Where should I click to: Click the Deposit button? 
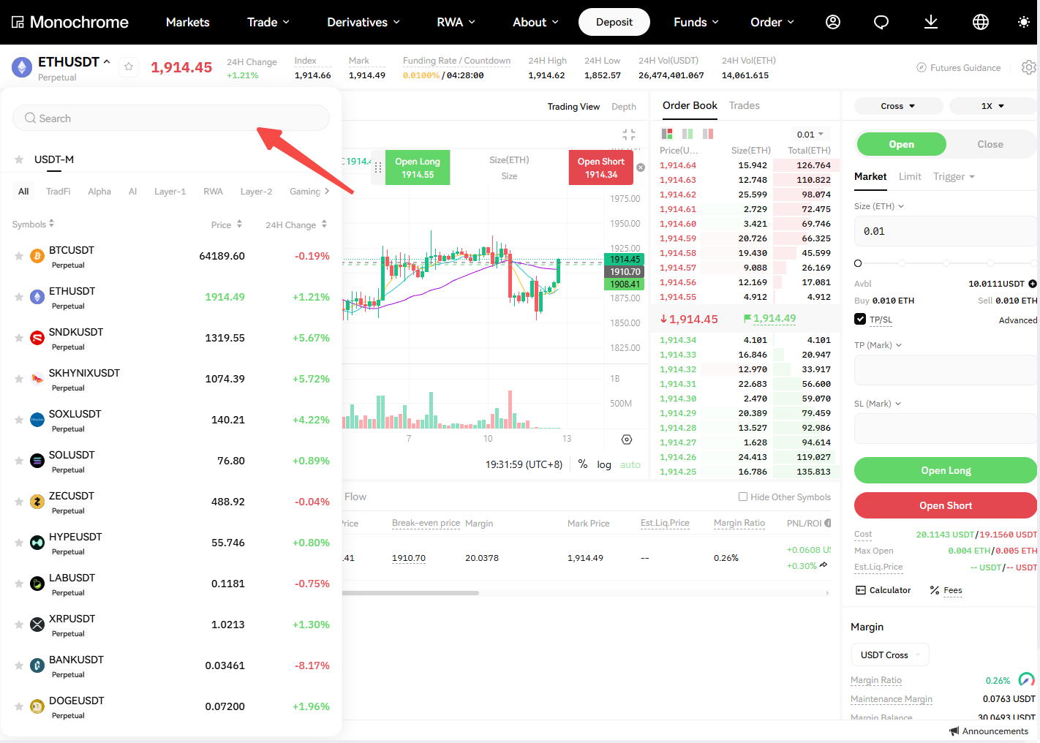click(614, 22)
